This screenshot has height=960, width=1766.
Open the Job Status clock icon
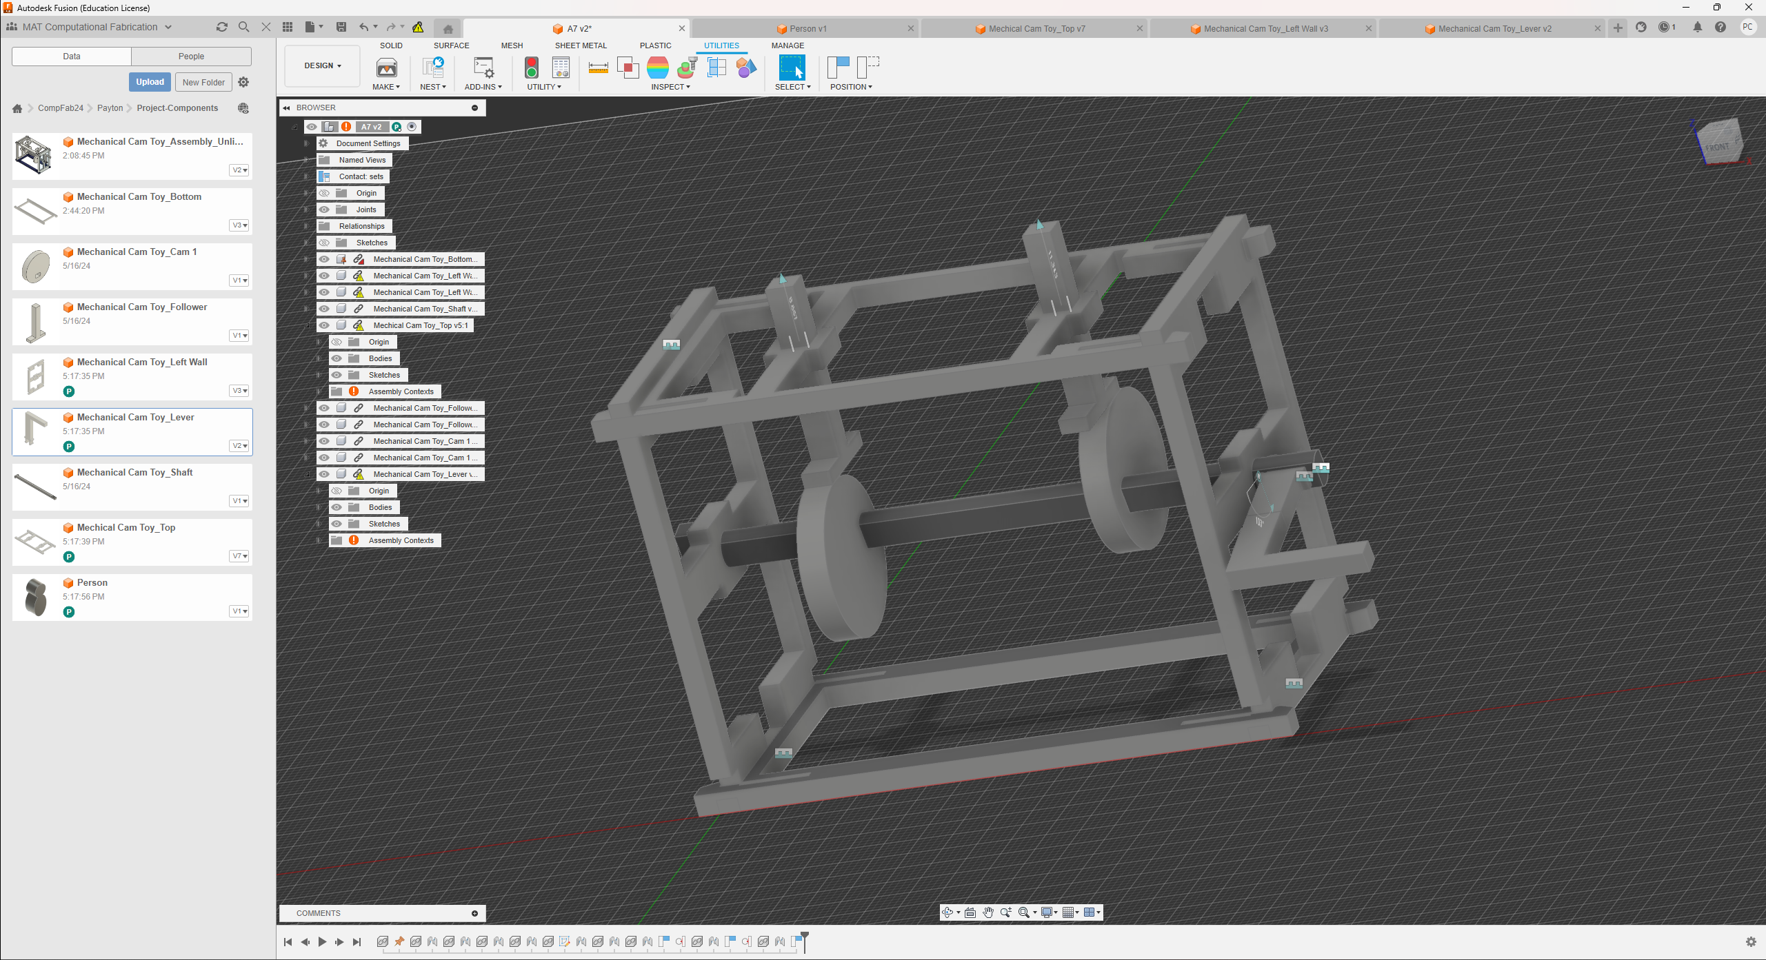coord(1664,28)
